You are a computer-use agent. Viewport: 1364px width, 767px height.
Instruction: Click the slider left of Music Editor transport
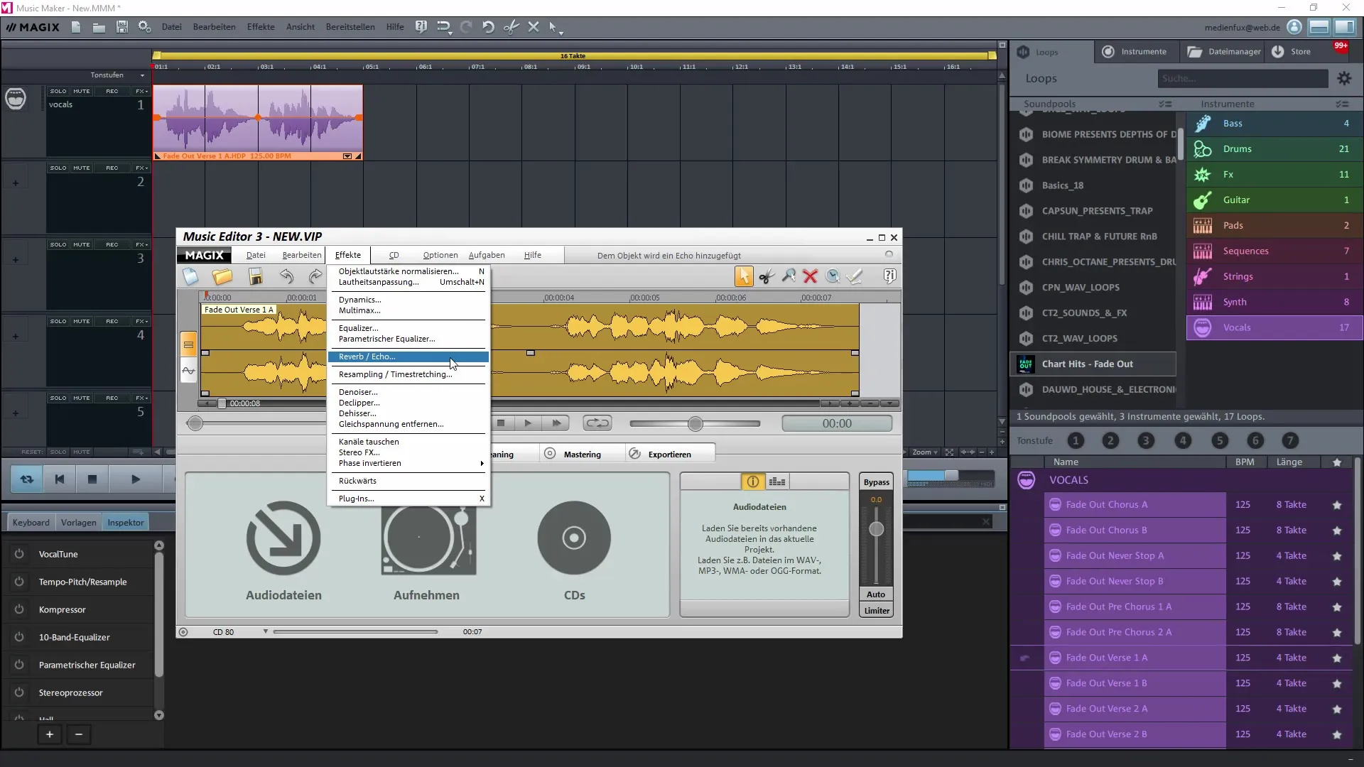pyautogui.click(x=195, y=424)
